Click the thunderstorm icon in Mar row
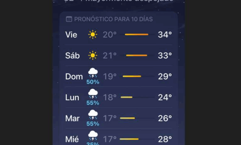The height and width of the screenshot is (145, 241). [x=93, y=115]
